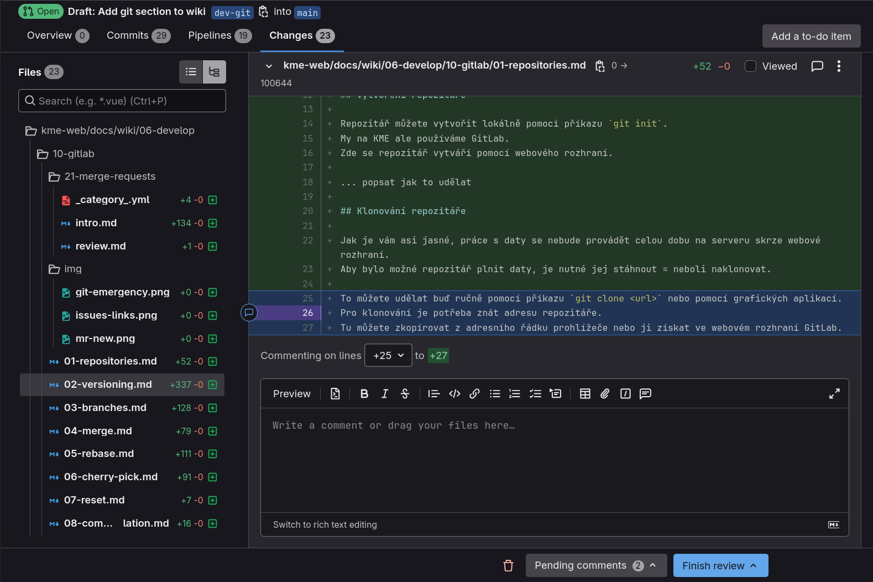The height and width of the screenshot is (582, 873).
Task: Expand comment editor to full screen
Action: (x=834, y=394)
